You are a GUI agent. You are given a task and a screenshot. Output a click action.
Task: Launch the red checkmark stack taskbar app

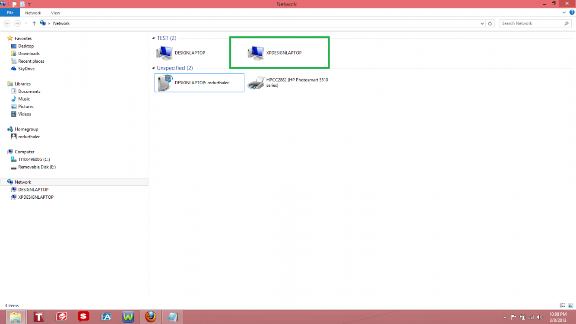(x=61, y=317)
